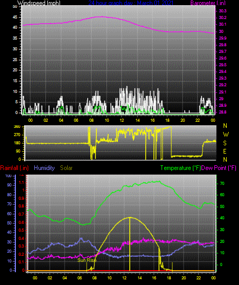This screenshot has width=239, height=285.
Task: Click the 60 value on the blue humidity axis
Action: click(x=9, y=214)
